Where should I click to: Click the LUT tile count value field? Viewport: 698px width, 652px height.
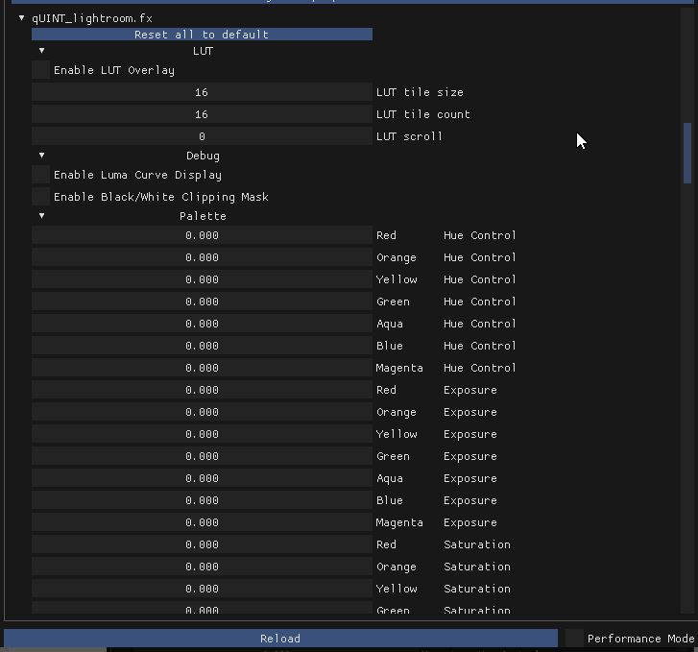click(202, 114)
